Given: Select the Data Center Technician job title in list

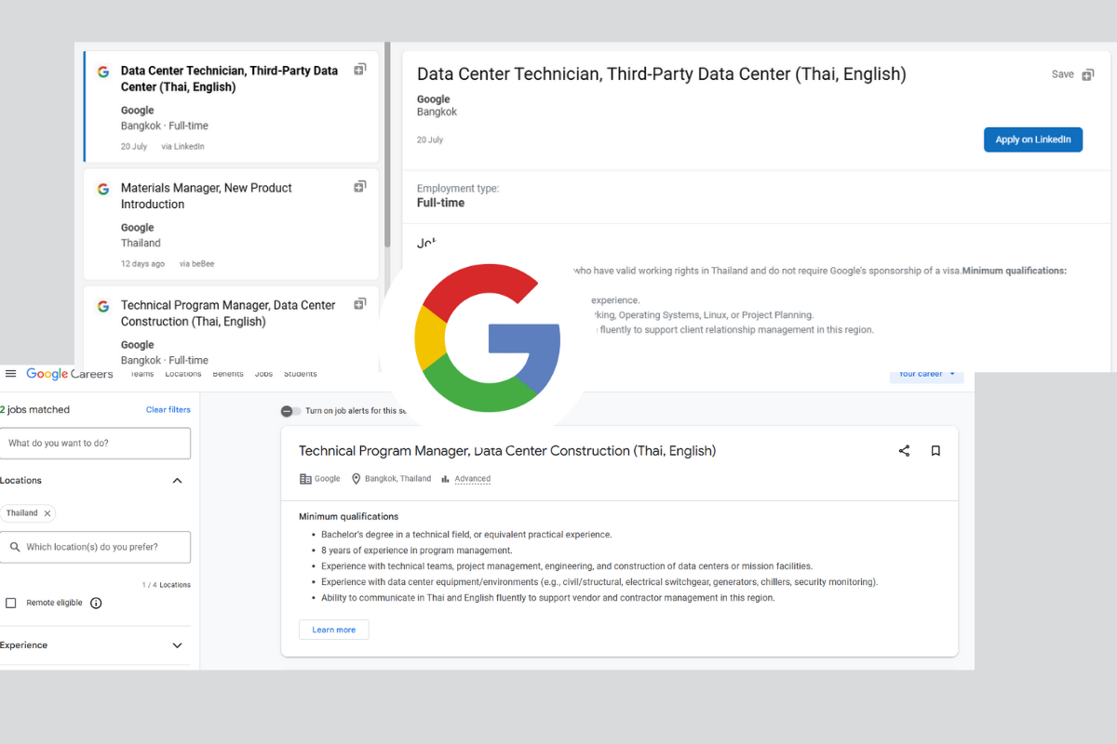Looking at the screenshot, I should (x=230, y=79).
